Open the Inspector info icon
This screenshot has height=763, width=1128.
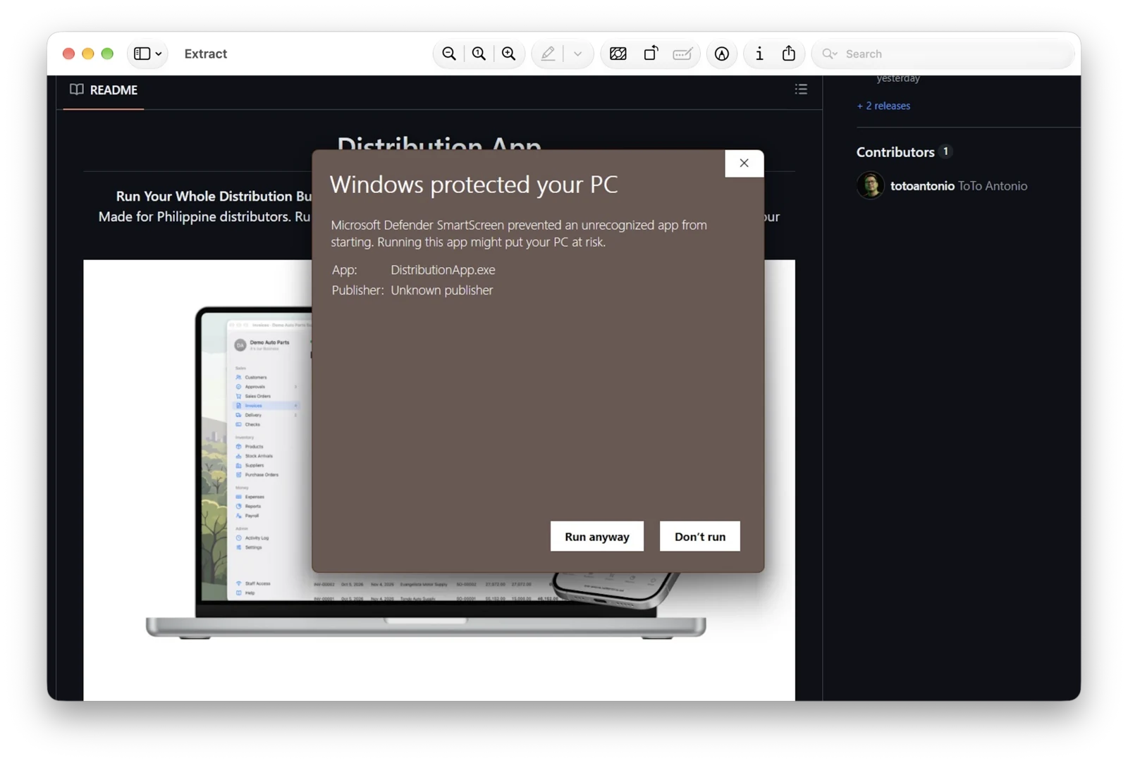click(759, 54)
